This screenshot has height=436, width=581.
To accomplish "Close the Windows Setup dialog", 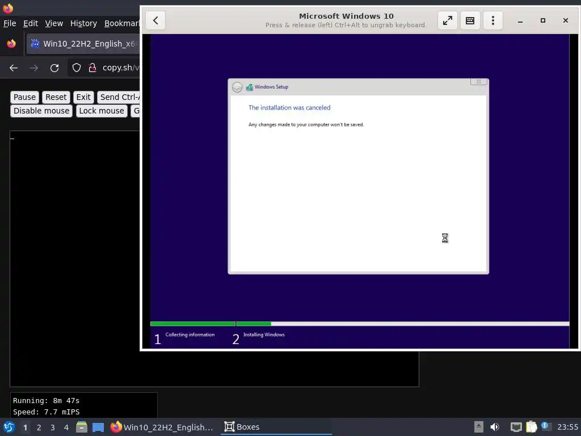I will tap(479, 82).
